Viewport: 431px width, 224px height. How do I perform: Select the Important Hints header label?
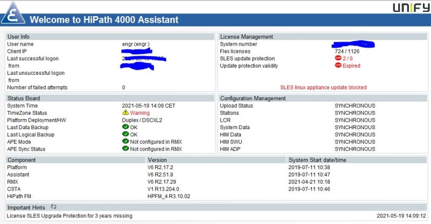[x=26, y=207]
